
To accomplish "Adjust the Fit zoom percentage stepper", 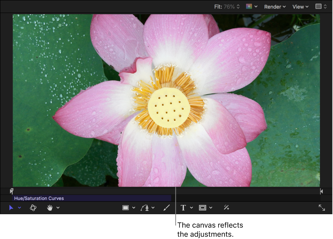I will point(238,7).
